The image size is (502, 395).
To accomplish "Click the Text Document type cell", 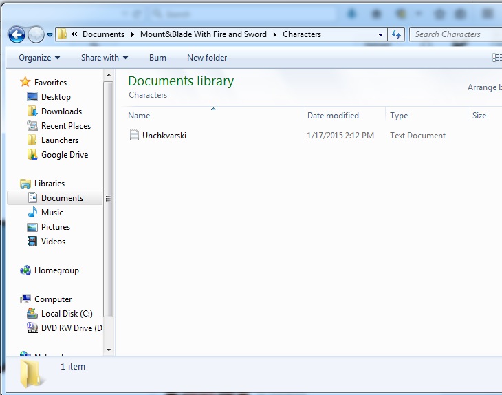I will pyautogui.click(x=417, y=136).
